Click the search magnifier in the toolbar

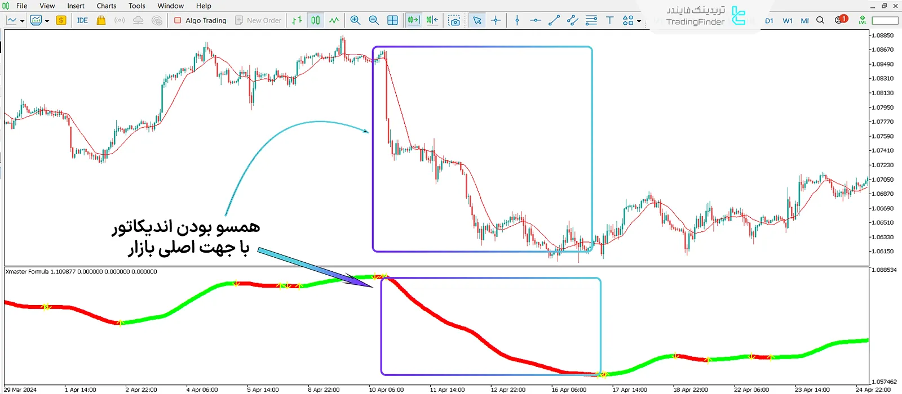click(x=820, y=20)
